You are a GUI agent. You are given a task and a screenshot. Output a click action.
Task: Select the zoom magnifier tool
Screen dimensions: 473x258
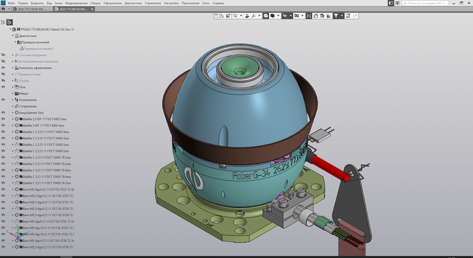tap(235, 16)
